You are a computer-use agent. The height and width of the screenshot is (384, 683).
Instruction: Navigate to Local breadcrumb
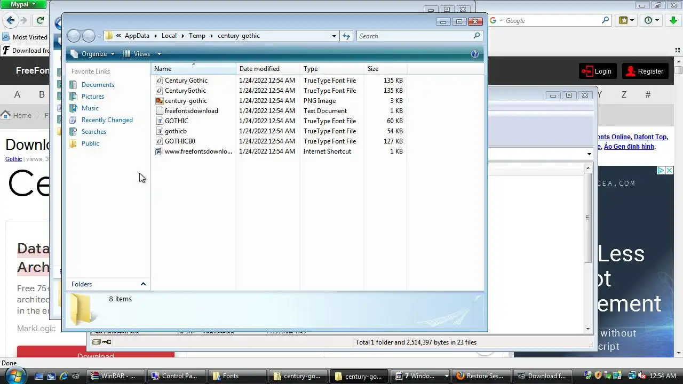pyautogui.click(x=169, y=36)
